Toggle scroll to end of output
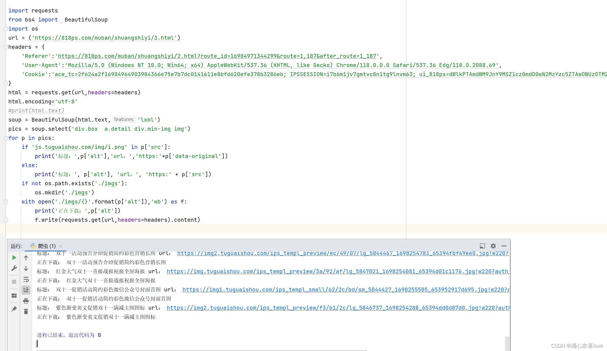 (x=26, y=290)
